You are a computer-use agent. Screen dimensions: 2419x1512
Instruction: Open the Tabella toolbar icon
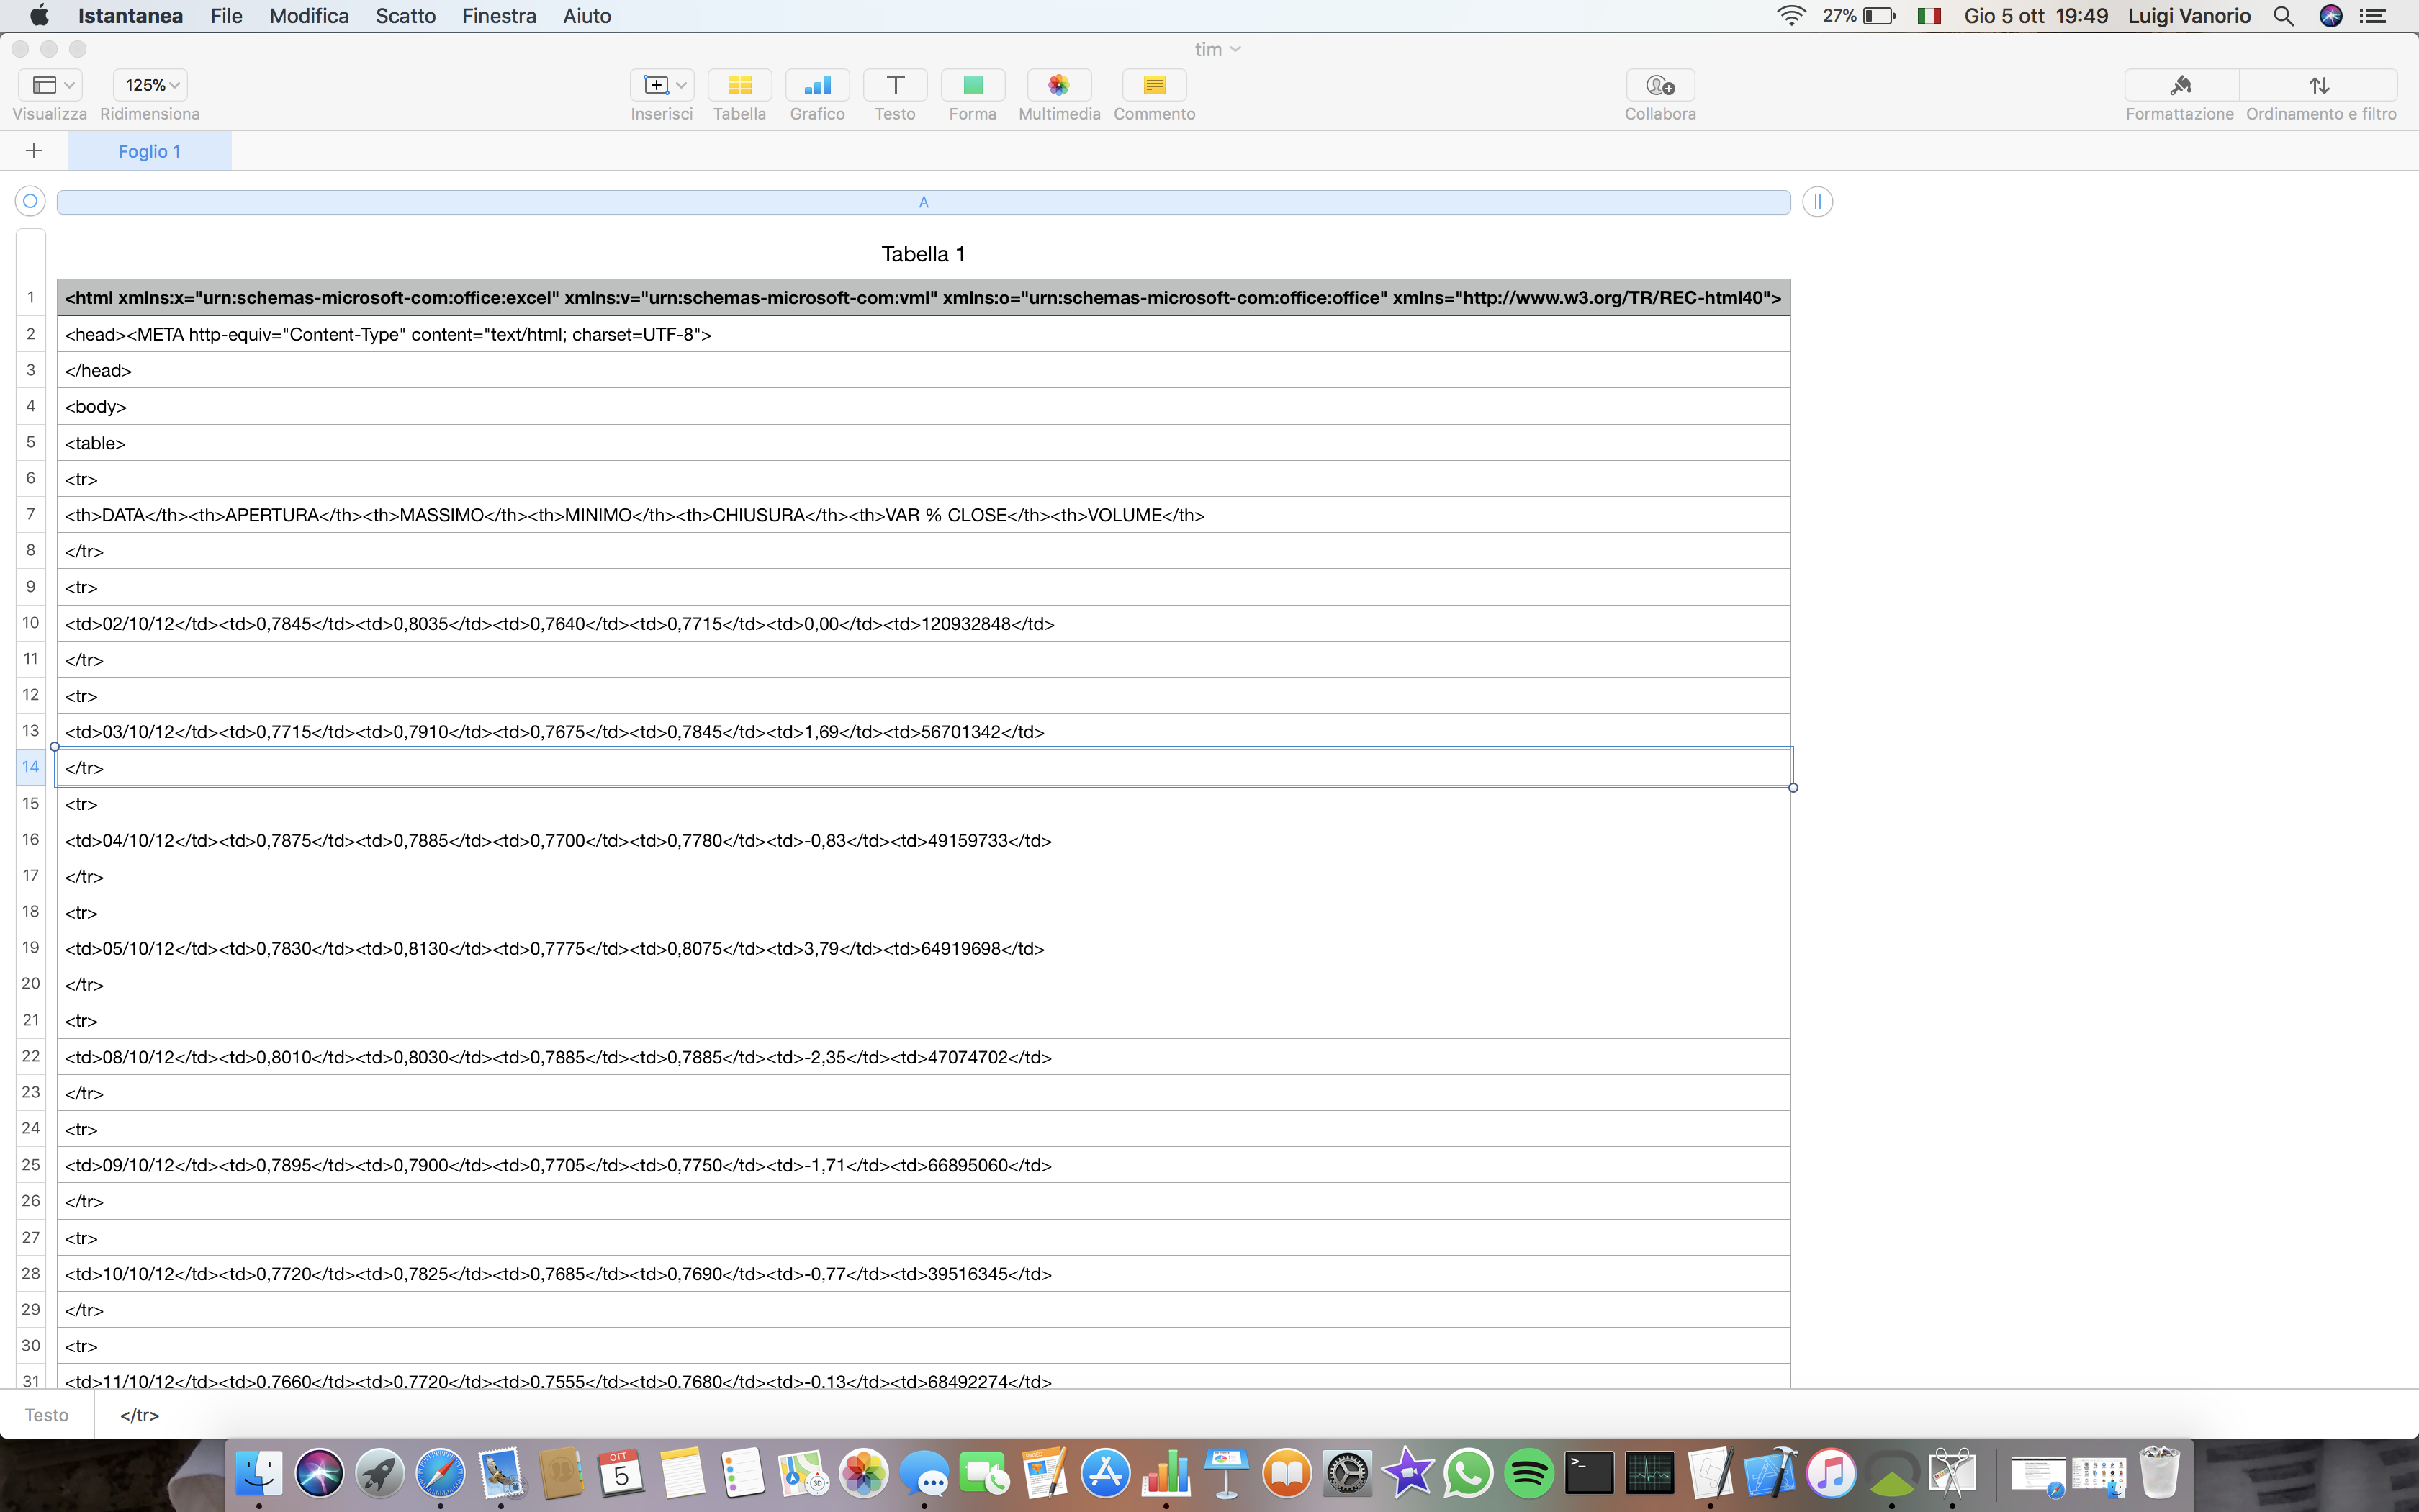coord(739,85)
